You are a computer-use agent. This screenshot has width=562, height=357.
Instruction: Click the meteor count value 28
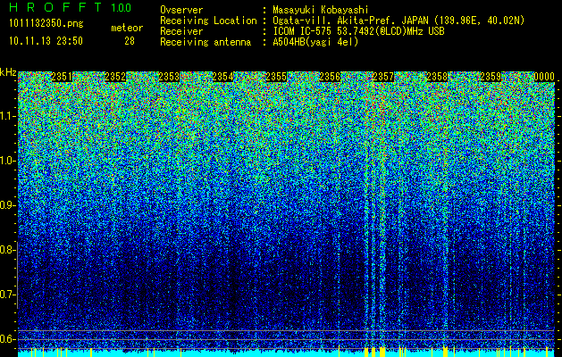[130, 41]
